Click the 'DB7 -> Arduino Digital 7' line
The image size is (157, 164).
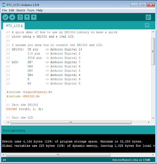(x=43, y=62)
